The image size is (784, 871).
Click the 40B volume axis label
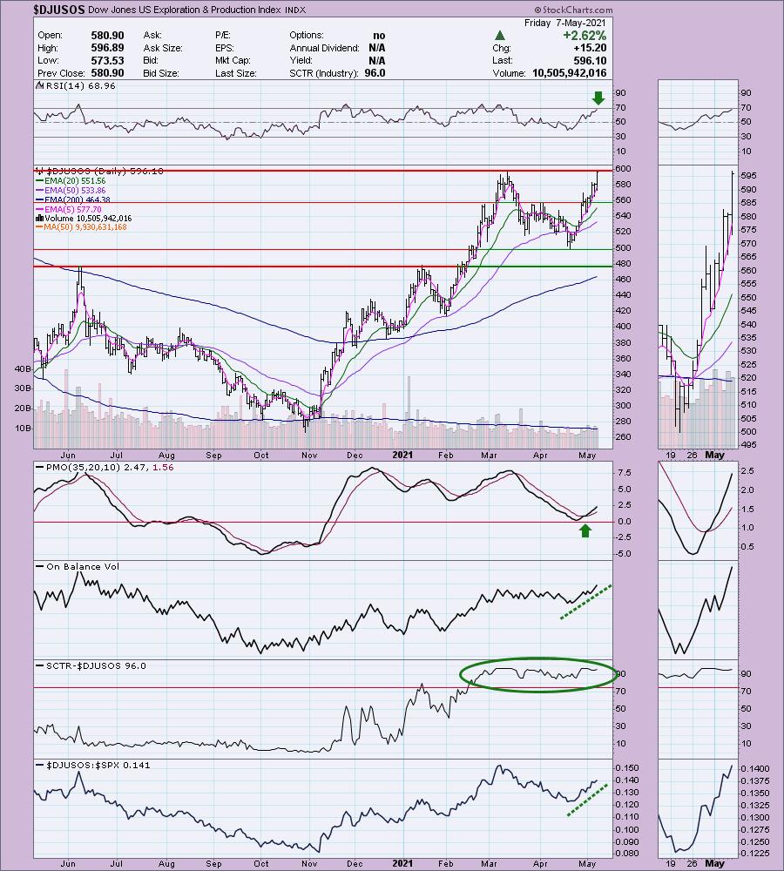(24, 368)
